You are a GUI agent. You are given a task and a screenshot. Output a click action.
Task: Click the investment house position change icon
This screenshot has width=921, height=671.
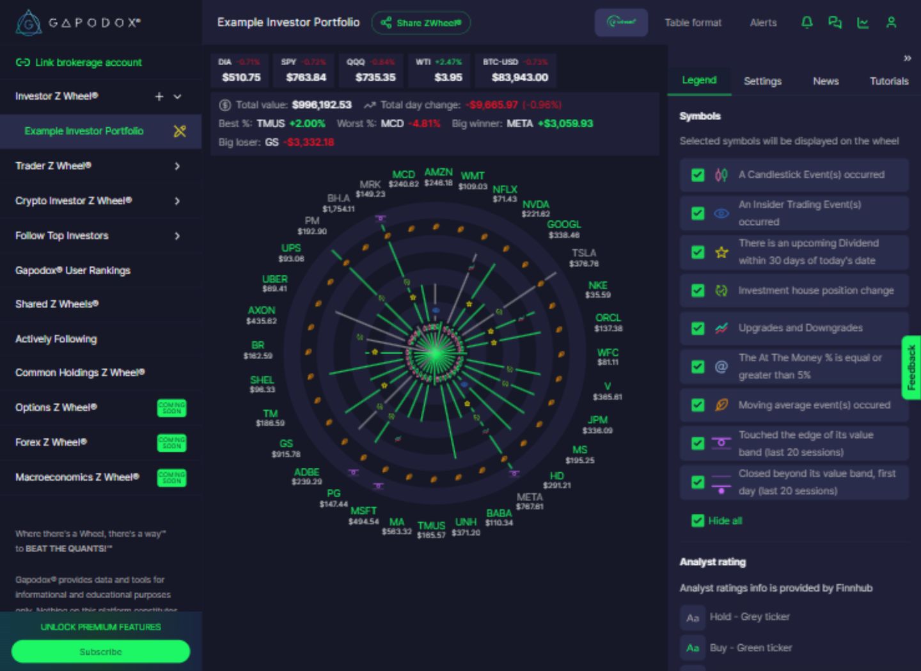tap(721, 291)
